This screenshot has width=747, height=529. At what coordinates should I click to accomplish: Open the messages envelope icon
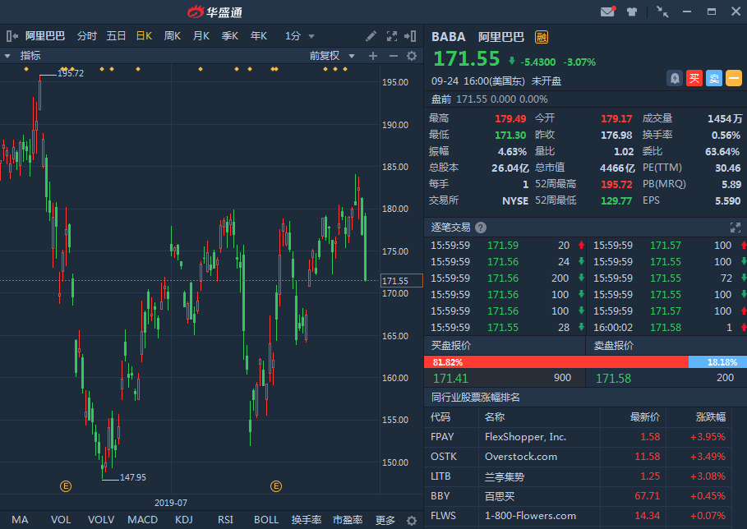pos(607,11)
